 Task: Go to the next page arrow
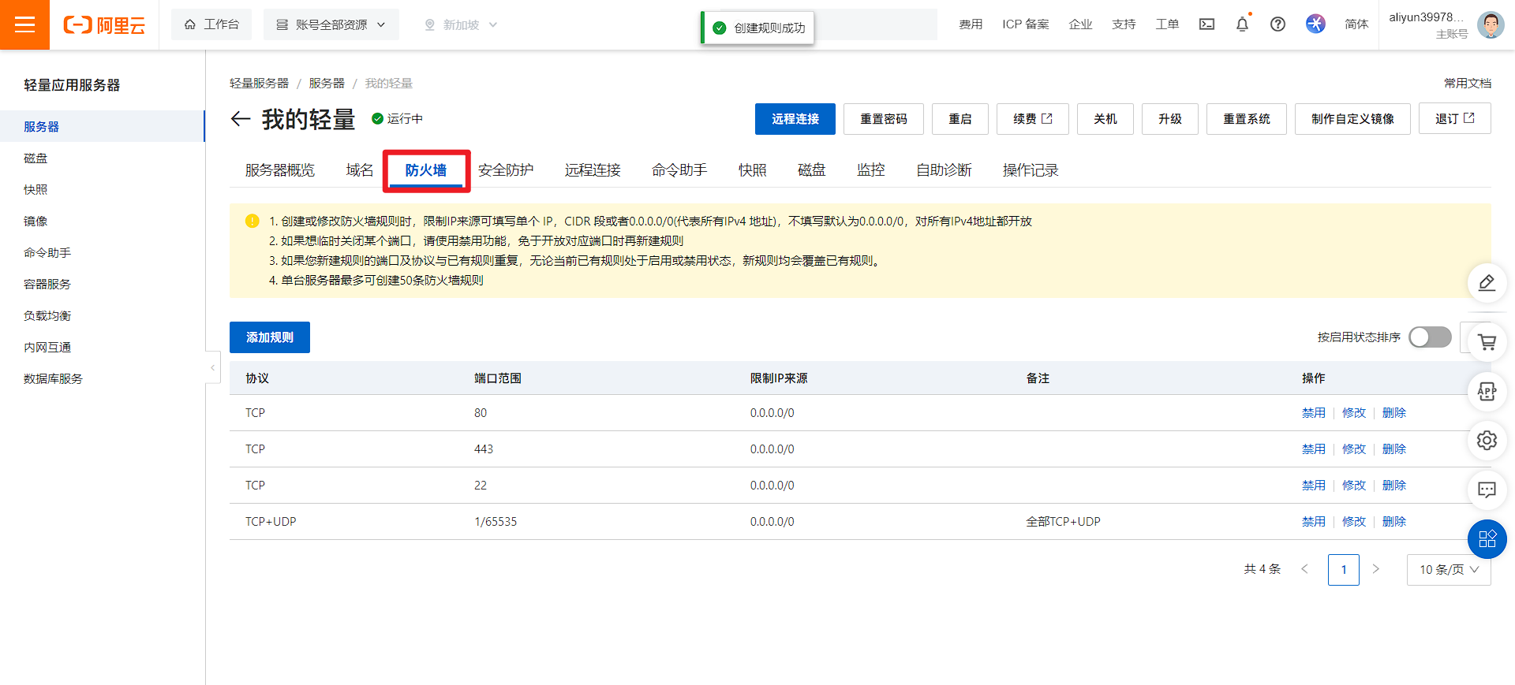[x=1375, y=569]
